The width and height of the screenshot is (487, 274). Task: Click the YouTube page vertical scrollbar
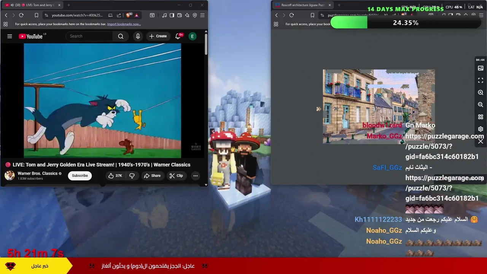(206, 44)
